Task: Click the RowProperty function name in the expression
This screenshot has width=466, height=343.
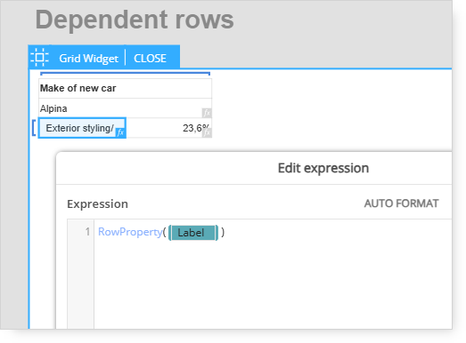Action: 130,232
